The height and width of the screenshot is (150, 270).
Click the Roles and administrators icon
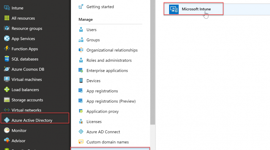coord(81,60)
